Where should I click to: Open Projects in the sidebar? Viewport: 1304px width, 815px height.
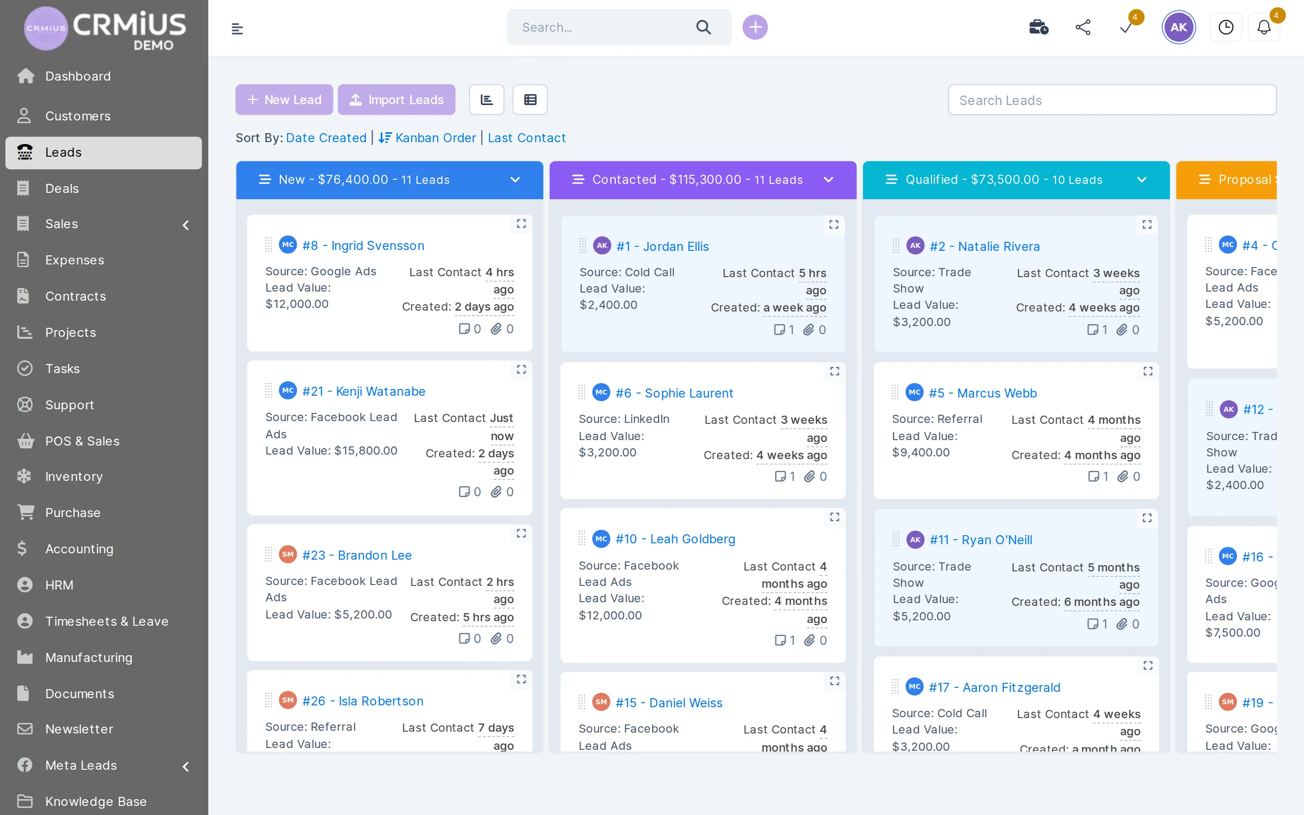(103, 332)
